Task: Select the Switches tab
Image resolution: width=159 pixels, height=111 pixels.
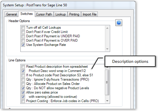Action: tap(26, 14)
